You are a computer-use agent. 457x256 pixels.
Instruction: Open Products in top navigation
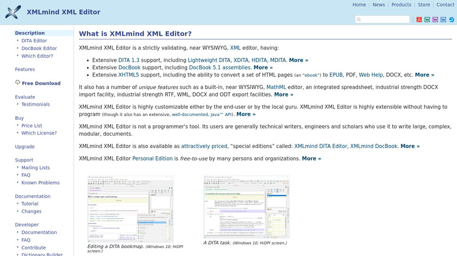tap(402, 5)
